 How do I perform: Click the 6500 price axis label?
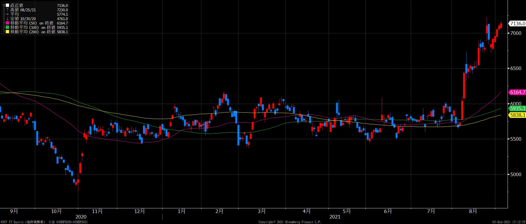pyautogui.click(x=515, y=68)
